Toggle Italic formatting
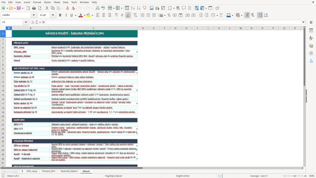 [66, 15]
